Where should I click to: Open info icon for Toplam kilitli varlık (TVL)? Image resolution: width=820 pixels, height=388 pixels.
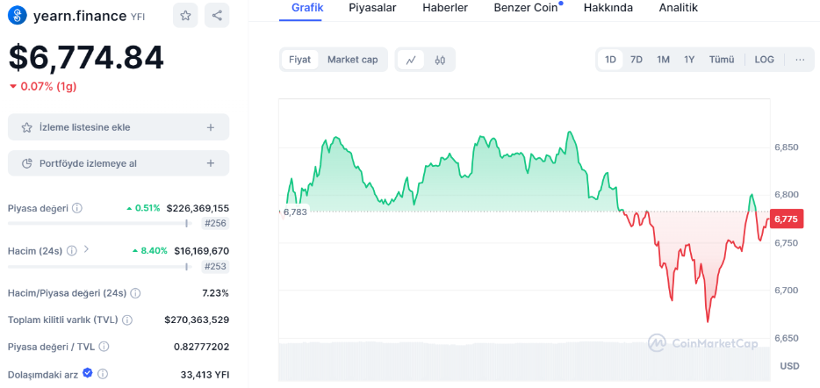[127, 320]
